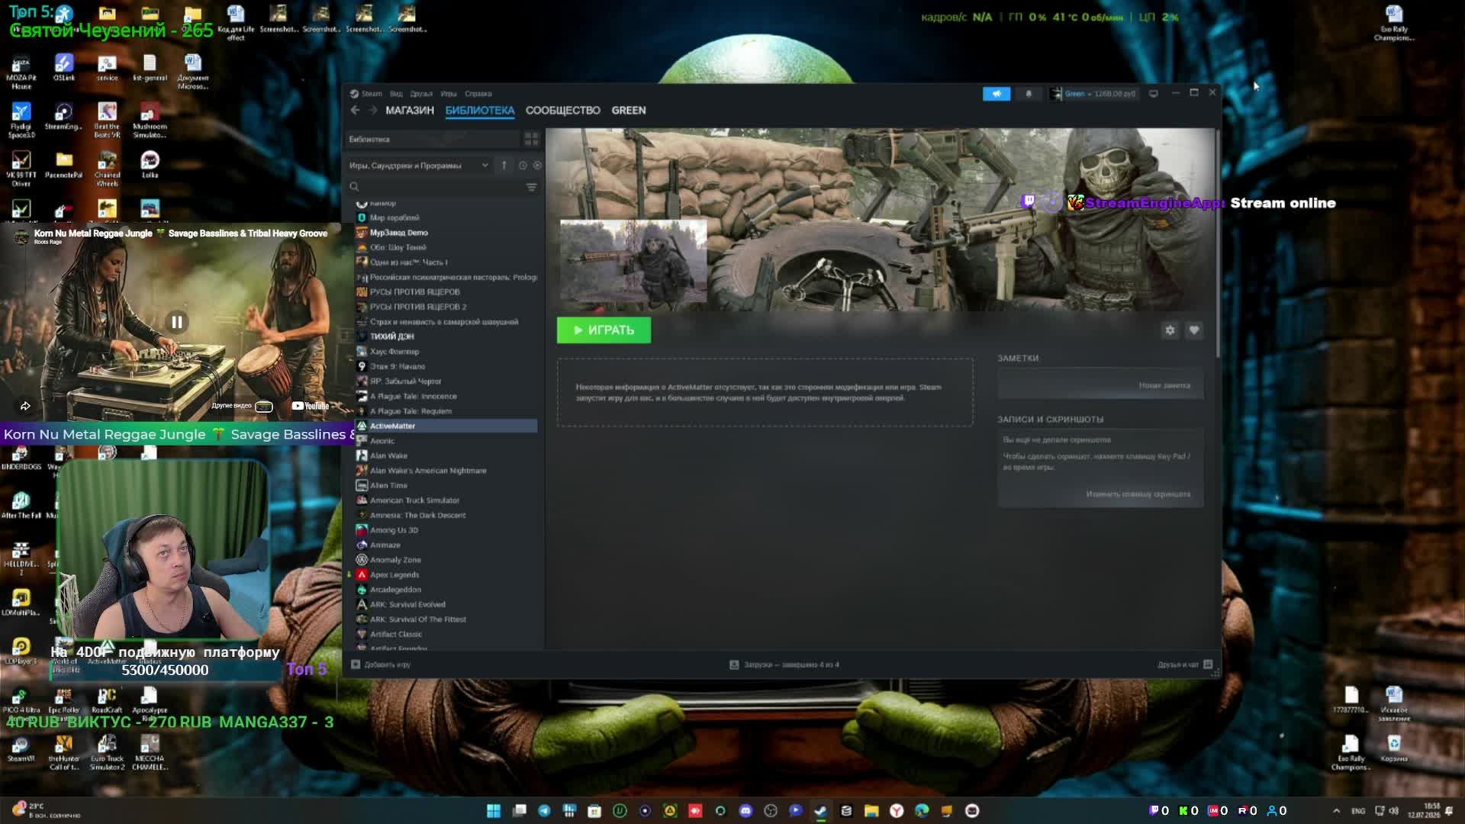This screenshot has height=824, width=1465.
Task: Switch to БИБЛИОТЕКА tab
Action: pos(480,111)
